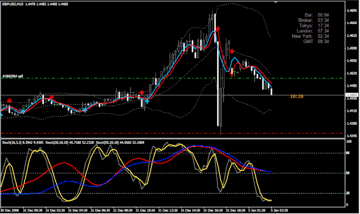
Task: Click the New York: 02:34 clock entry
Action: pos(310,36)
